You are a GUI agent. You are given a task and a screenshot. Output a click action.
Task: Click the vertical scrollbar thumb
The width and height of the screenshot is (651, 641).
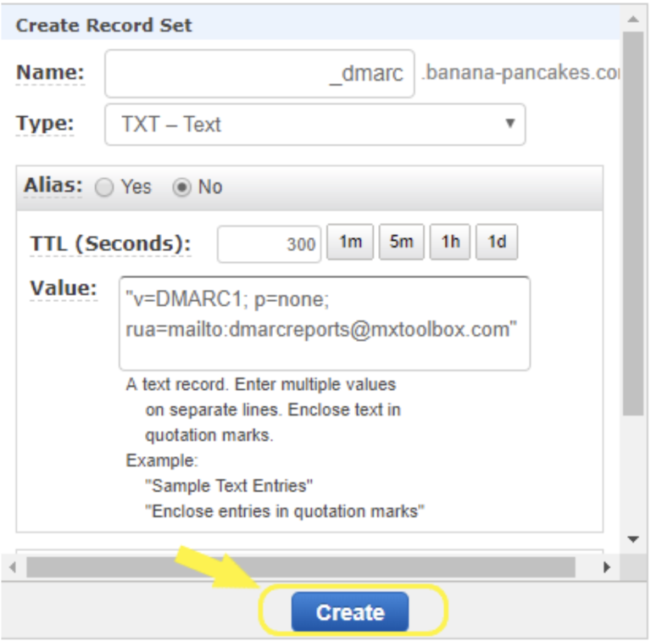pyautogui.click(x=632, y=220)
